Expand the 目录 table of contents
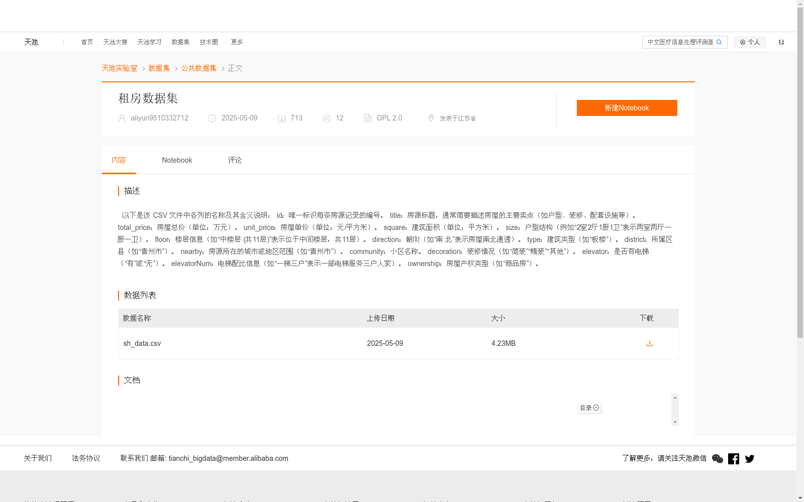 point(590,408)
